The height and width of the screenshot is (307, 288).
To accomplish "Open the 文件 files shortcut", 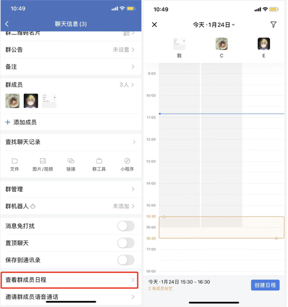I will click(x=14, y=165).
